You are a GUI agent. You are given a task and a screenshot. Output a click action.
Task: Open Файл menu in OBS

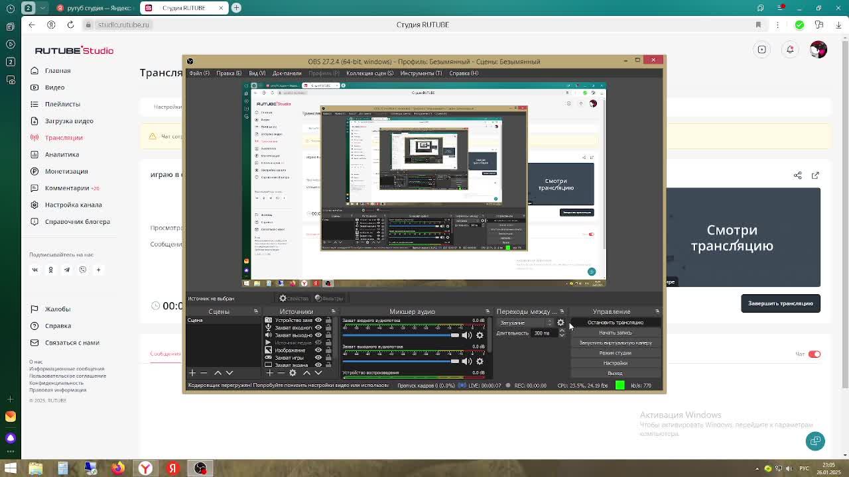(199, 73)
